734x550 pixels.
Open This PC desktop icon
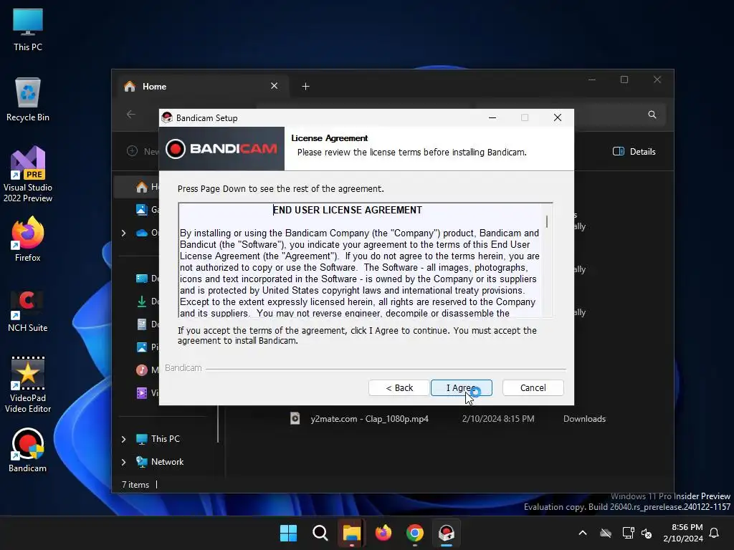click(28, 29)
